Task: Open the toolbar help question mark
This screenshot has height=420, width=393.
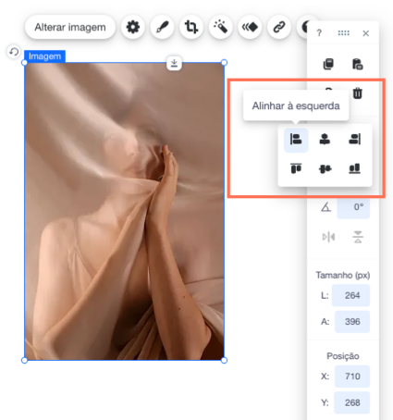Action: coord(319,33)
